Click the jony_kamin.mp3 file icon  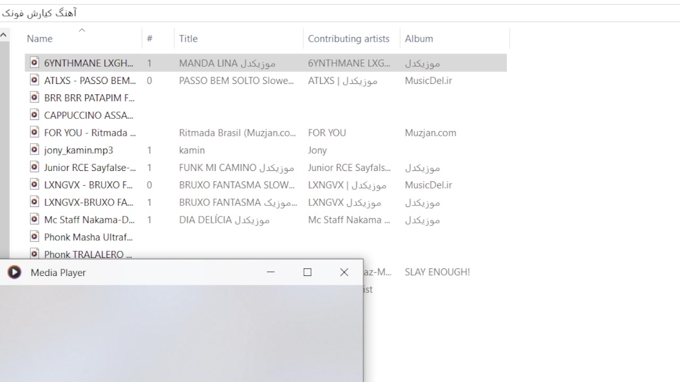pyautogui.click(x=35, y=150)
